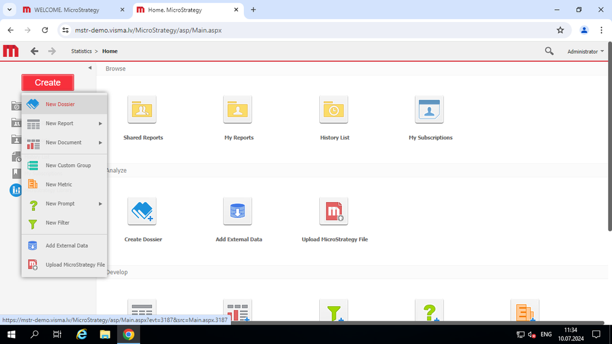This screenshot has height=344, width=612.
Task: Click the History List label
Action: click(x=334, y=138)
